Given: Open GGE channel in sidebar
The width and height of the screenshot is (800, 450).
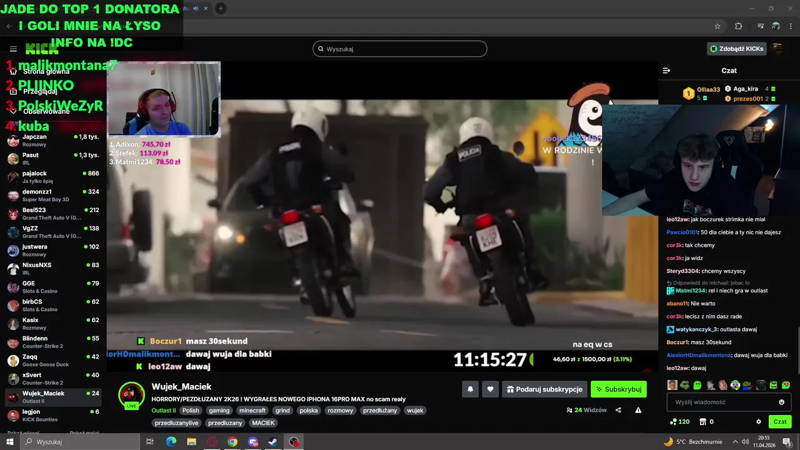Looking at the screenshot, I should 53,287.
